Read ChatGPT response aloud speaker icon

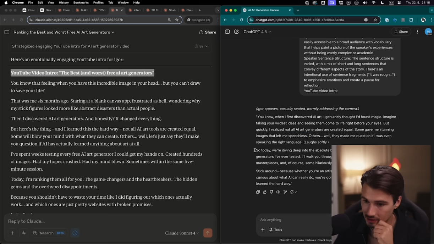coord(278,192)
